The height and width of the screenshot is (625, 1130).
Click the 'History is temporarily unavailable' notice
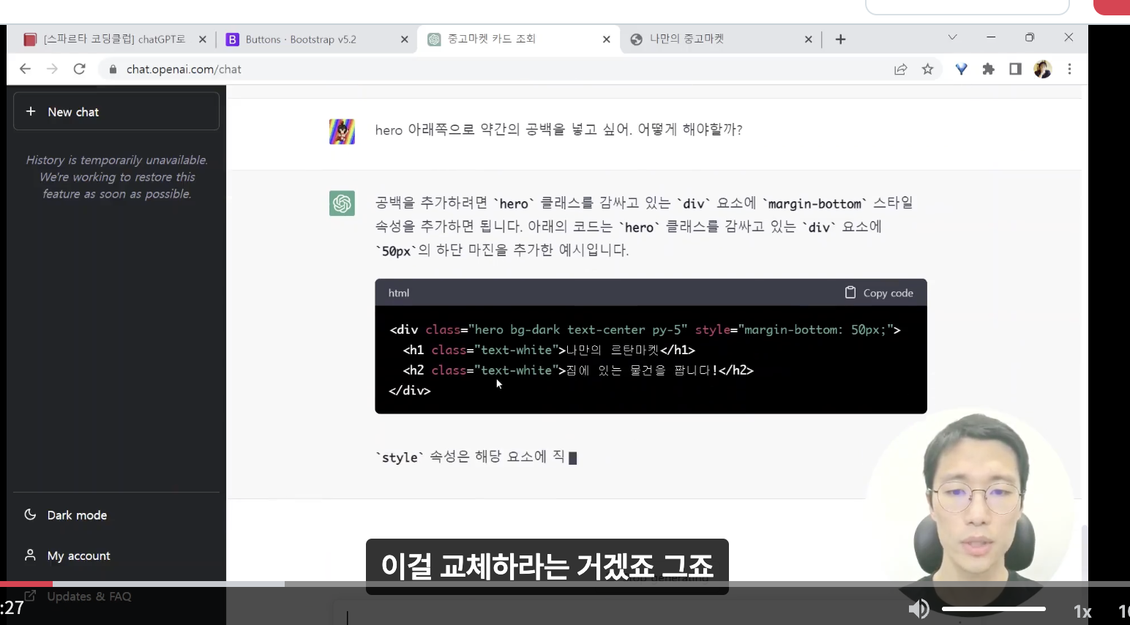[116, 176]
